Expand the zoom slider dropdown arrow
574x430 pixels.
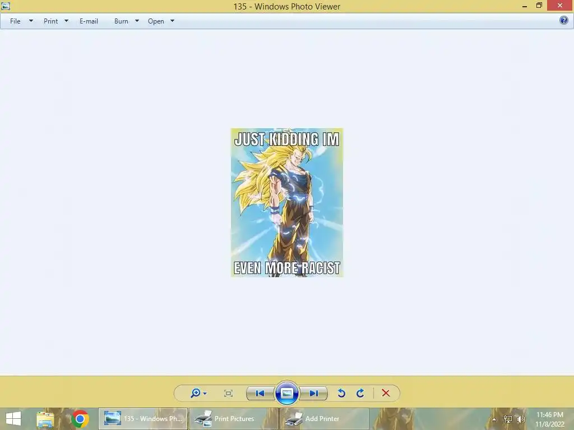tap(205, 394)
